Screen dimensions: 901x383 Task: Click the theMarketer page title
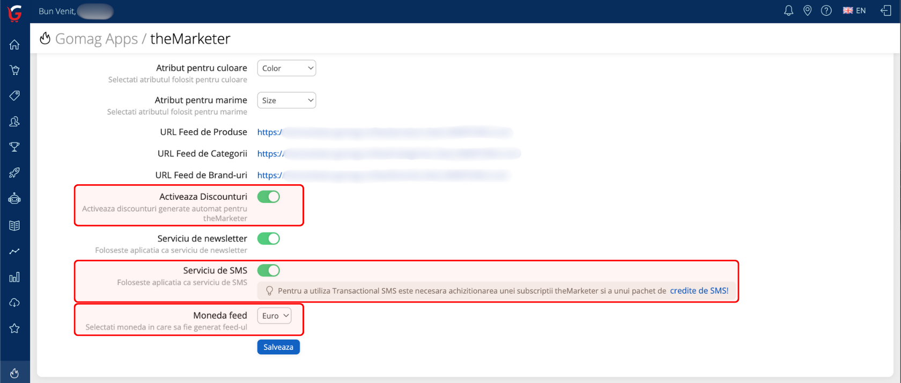[190, 39]
